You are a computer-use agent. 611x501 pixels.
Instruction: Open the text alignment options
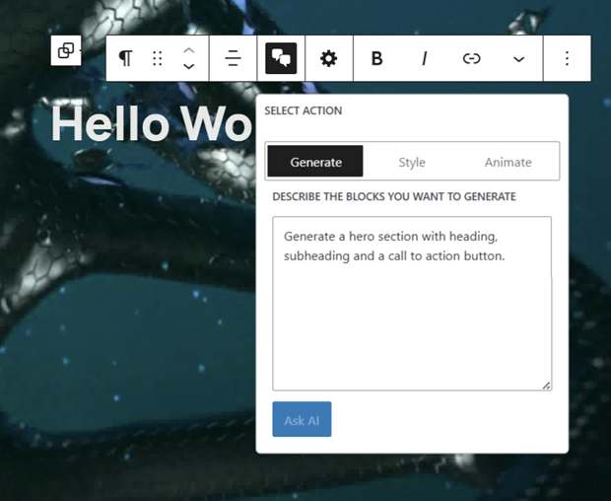click(x=233, y=59)
